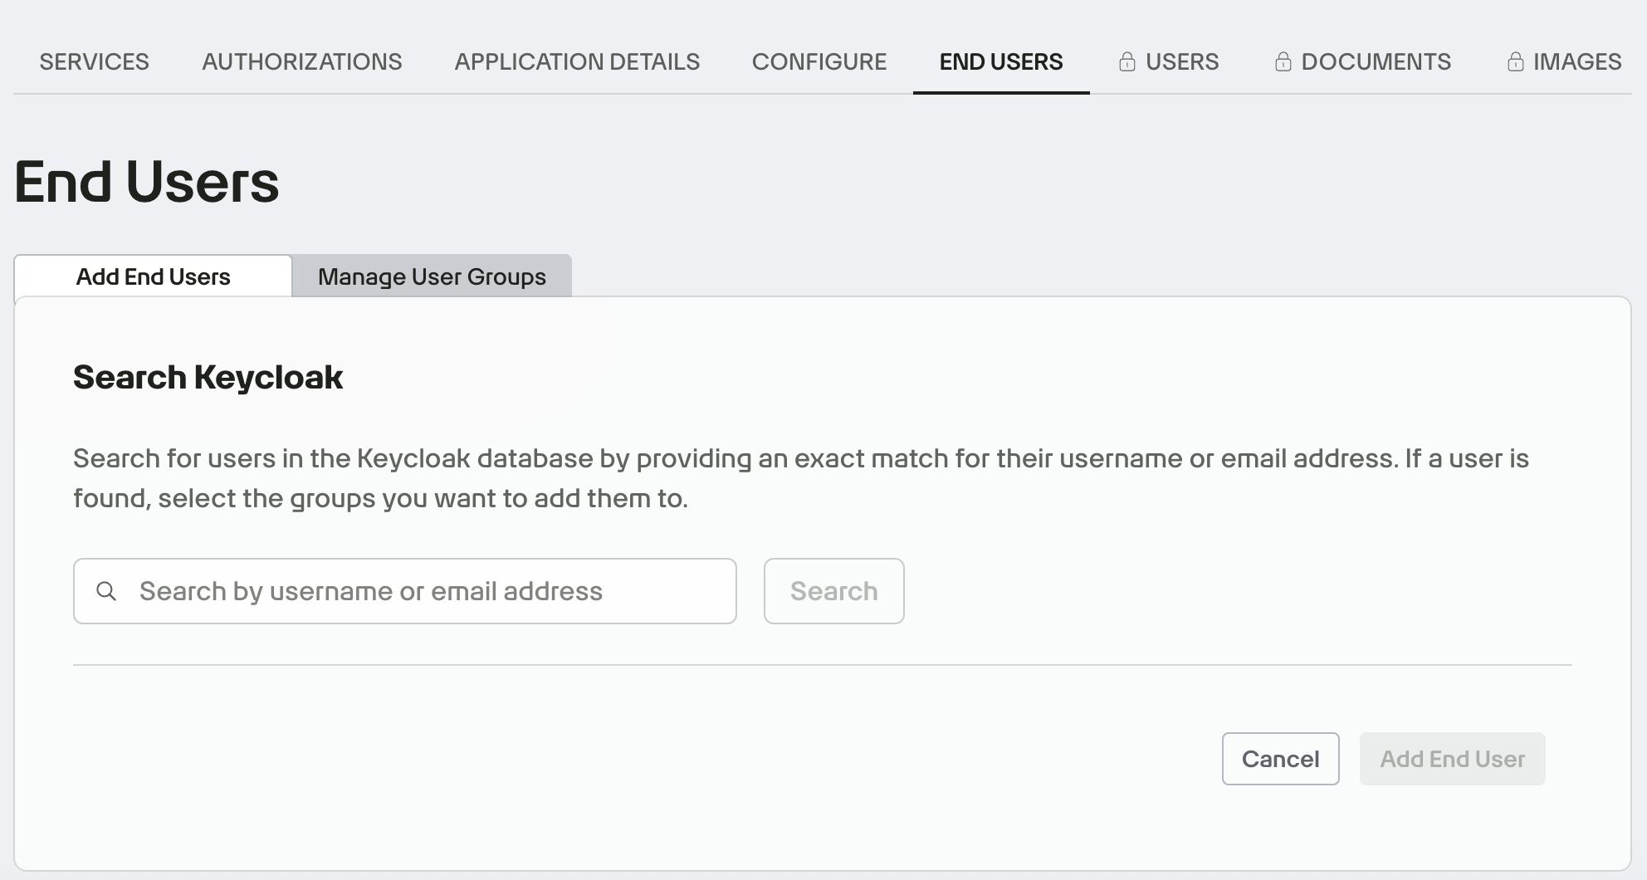The width and height of the screenshot is (1647, 880).
Task: Go to the APPLICATION DETAILS tab
Action: tap(577, 62)
